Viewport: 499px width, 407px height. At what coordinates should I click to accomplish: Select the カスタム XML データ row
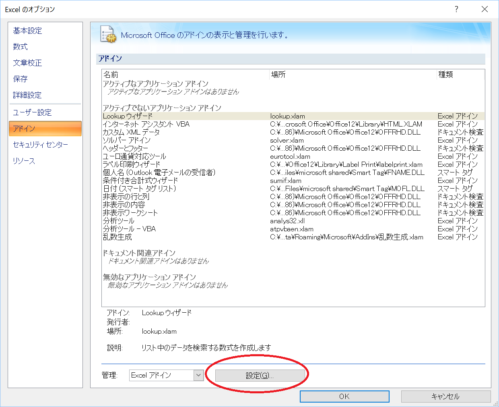pos(293,132)
